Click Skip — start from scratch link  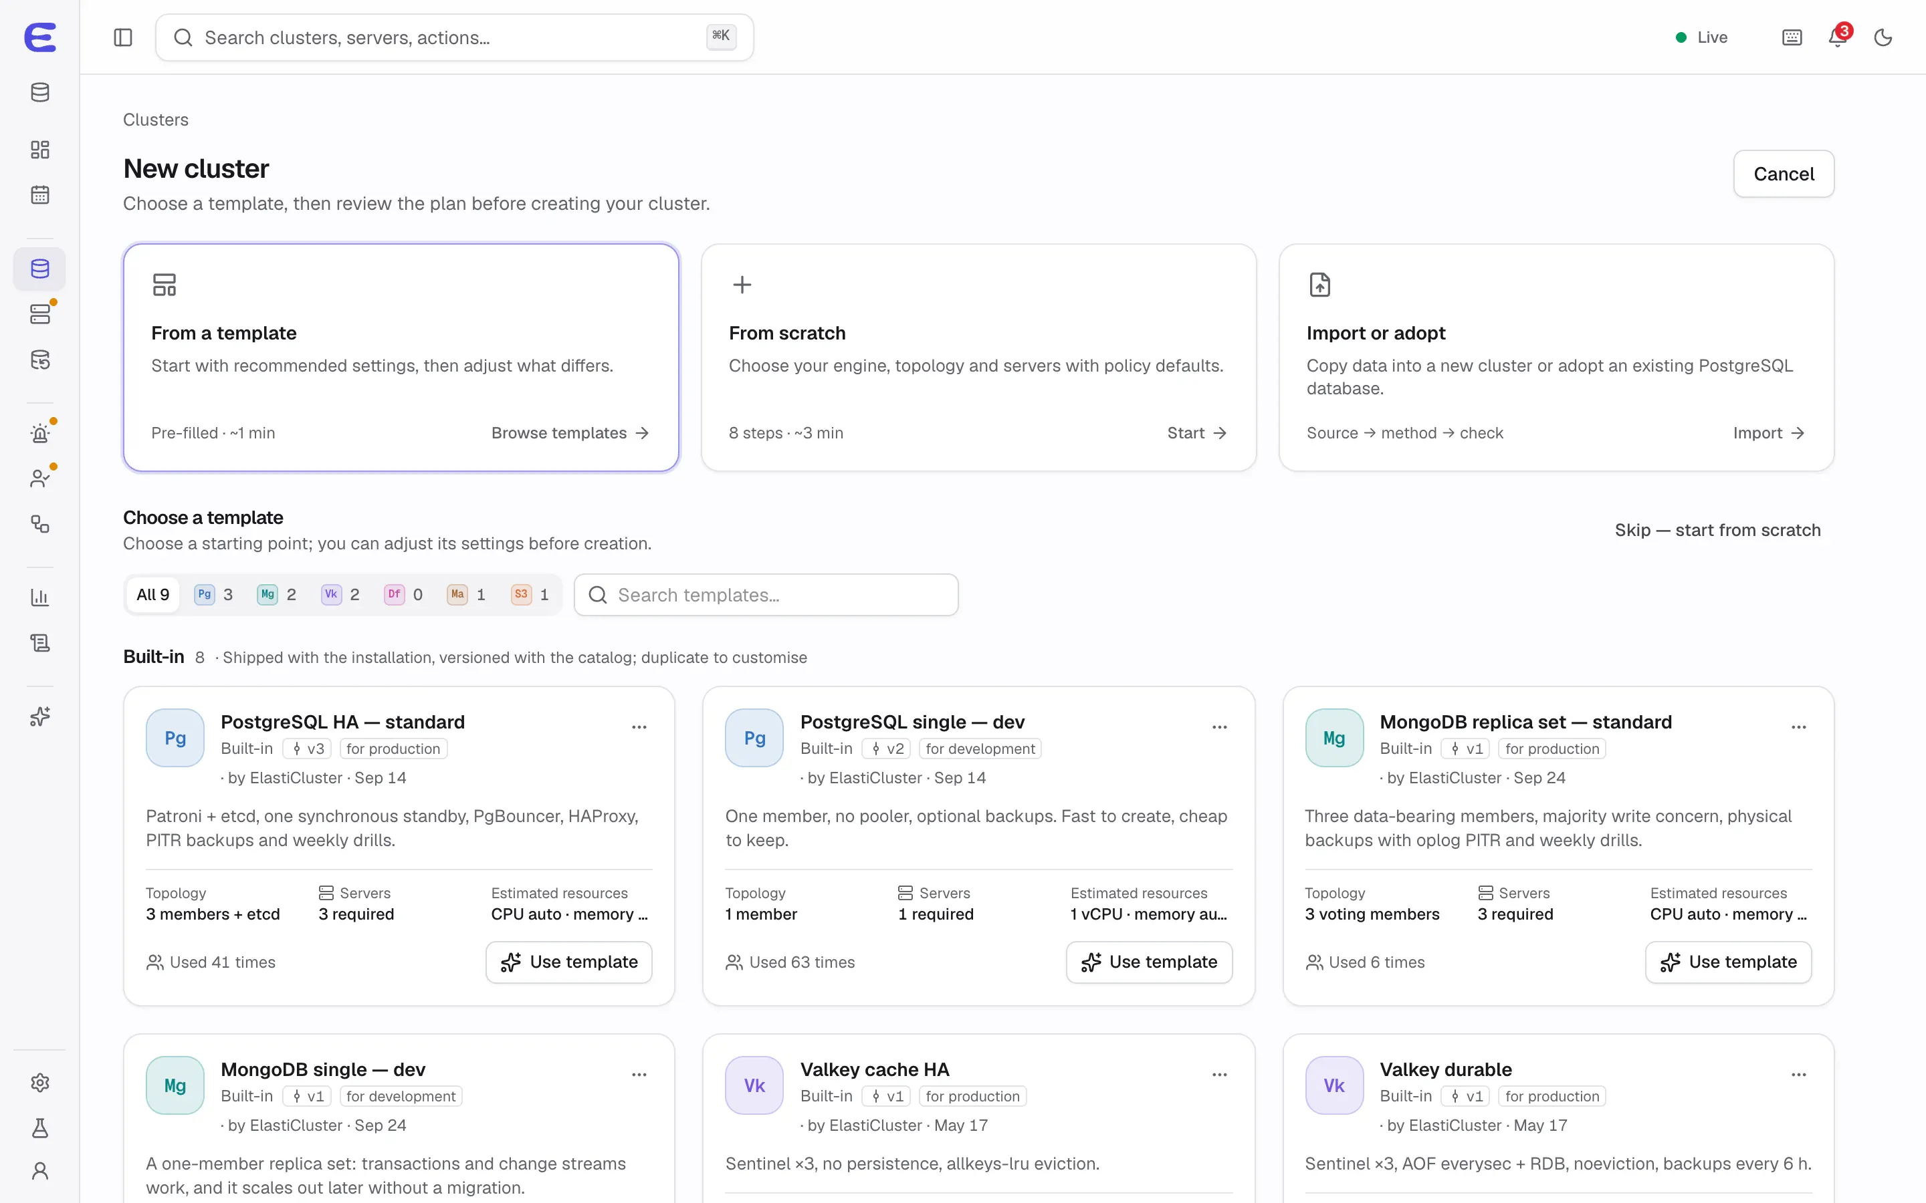click(1717, 530)
